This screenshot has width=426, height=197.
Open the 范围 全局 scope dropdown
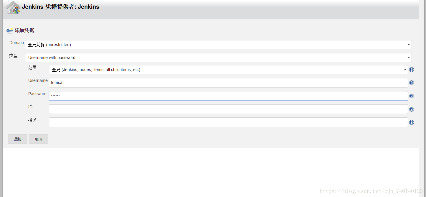pos(228,70)
